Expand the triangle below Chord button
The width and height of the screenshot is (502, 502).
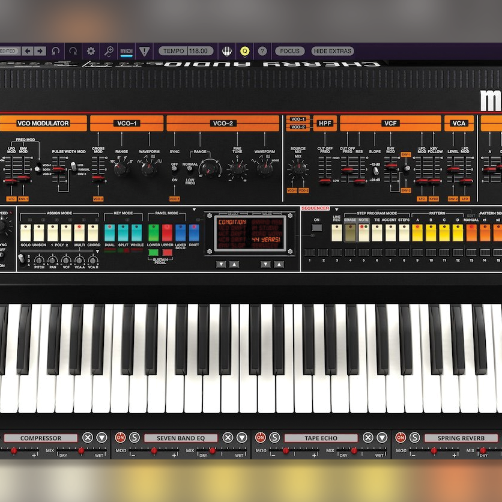(x=97, y=252)
